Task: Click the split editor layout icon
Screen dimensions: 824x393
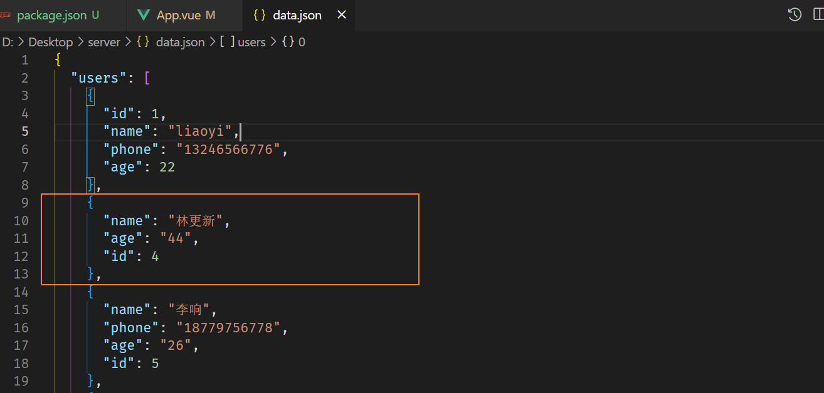Action: [819, 15]
